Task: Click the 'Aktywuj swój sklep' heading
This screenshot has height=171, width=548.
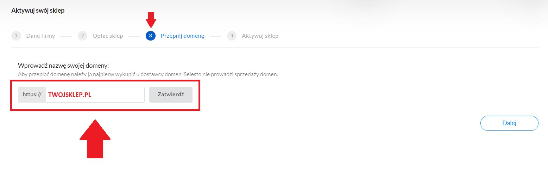Action: point(38,11)
